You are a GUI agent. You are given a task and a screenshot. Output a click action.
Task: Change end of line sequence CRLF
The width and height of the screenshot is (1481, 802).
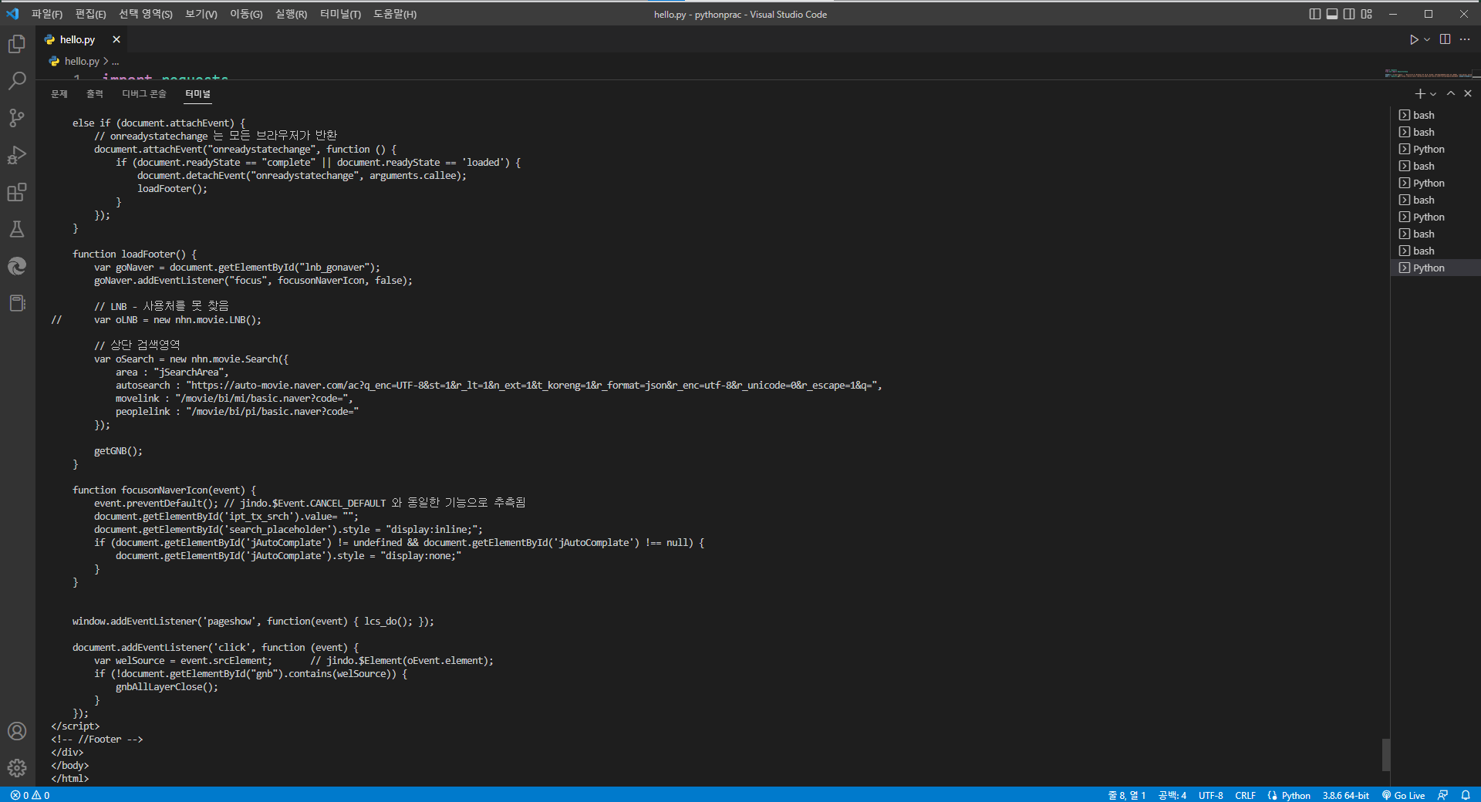(1245, 795)
